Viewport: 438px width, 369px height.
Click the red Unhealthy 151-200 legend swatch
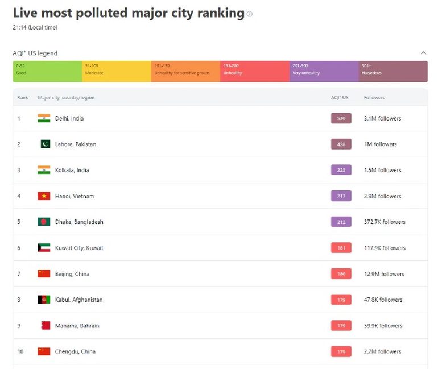255,72
